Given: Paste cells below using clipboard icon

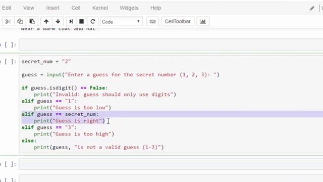Looking at the screenshot, I should (x=32, y=21).
